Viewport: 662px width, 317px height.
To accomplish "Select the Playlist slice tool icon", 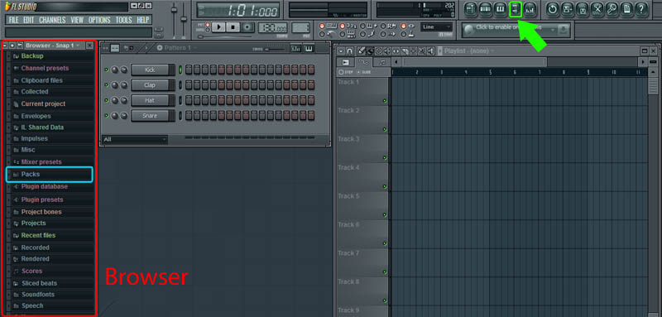I will click(405, 51).
